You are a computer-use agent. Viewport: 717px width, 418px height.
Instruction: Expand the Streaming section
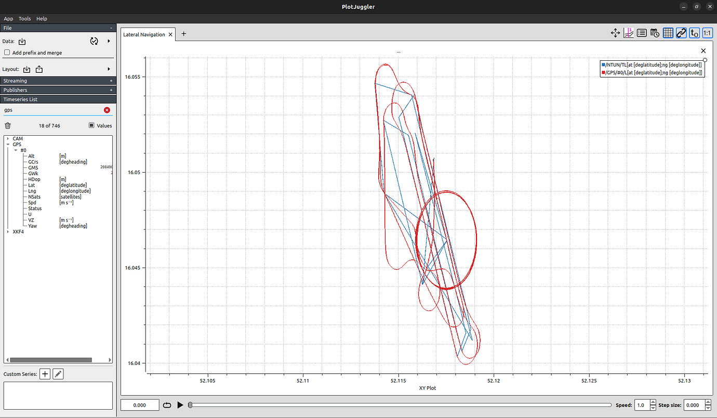pos(111,81)
